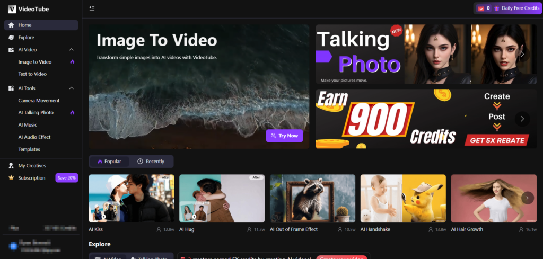Click flame icon next to Image to Video

[72, 62]
